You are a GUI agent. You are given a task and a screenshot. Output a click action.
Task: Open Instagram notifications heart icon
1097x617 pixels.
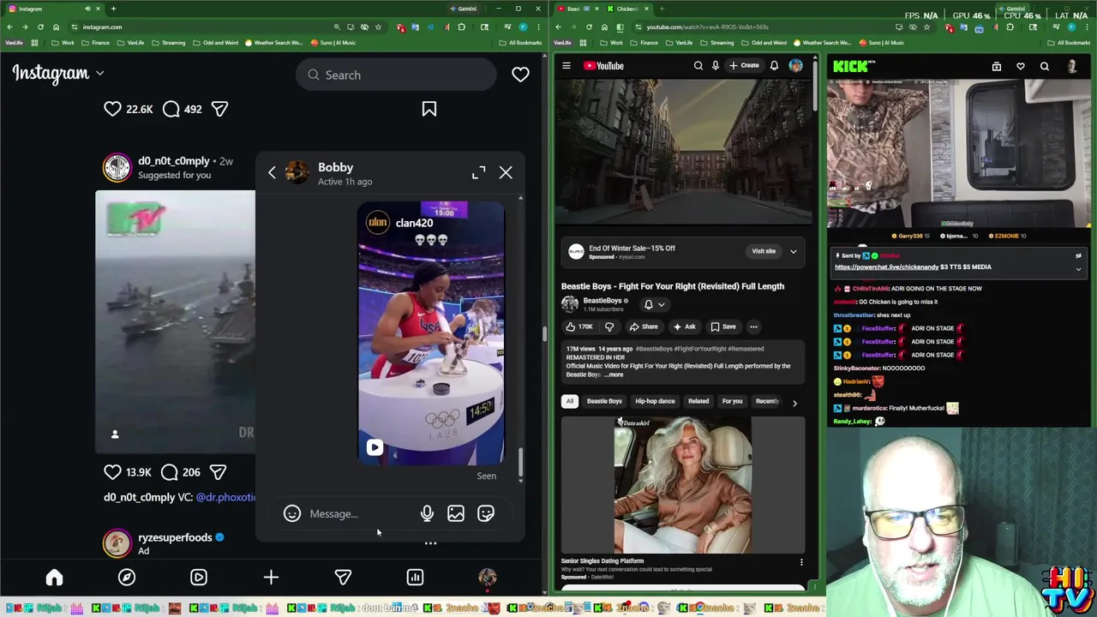click(x=520, y=75)
